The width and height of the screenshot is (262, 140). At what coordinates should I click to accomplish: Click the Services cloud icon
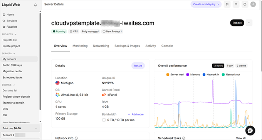4,21
